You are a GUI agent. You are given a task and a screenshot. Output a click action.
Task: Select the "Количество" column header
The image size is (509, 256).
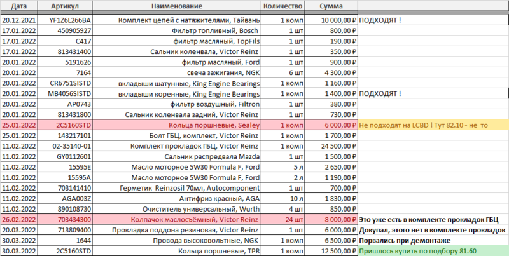[x=279, y=6]
